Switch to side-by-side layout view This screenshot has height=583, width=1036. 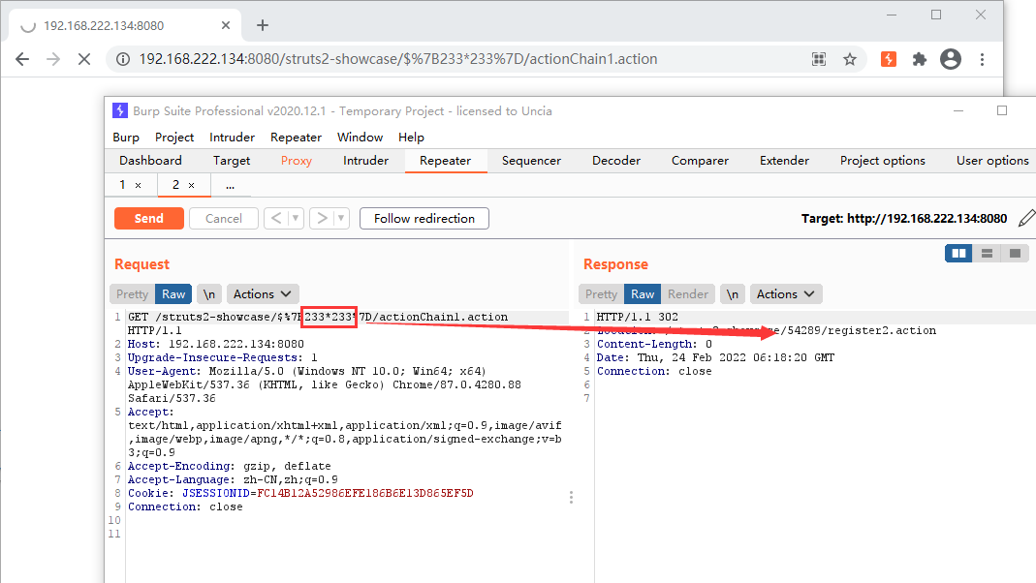point(958,253)
